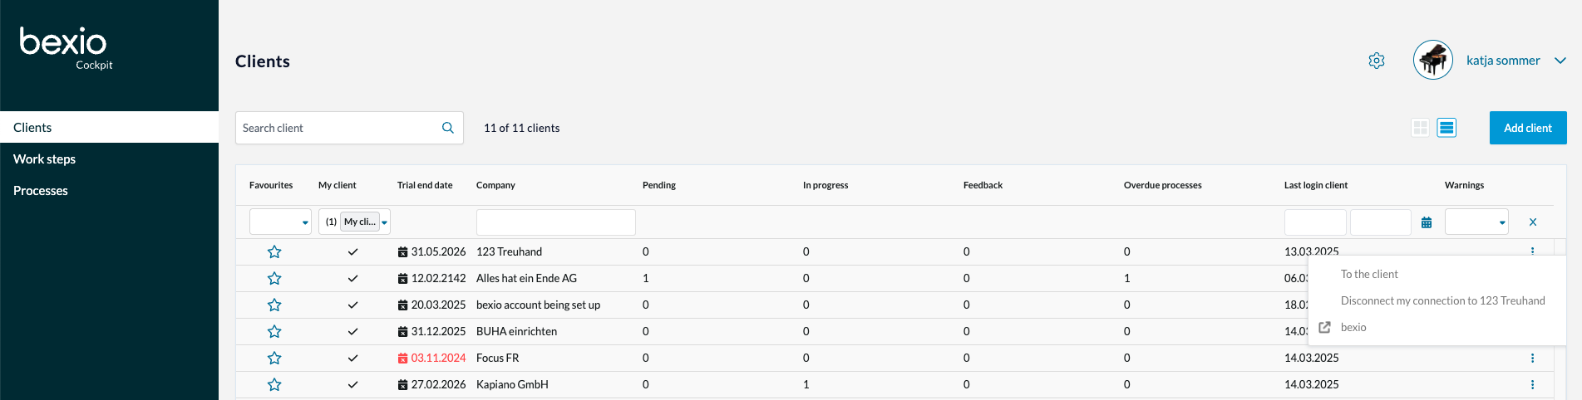Expand the Favourites filter dropdown
The width and height of the screenshot is (1582, 400).
click(x=280, y=222)
